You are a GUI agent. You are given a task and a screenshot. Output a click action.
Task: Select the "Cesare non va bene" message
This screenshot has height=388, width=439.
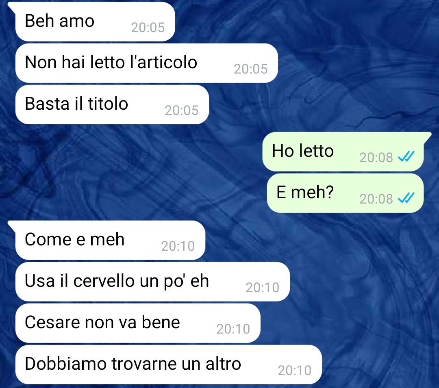pyautogui.click(x=138, y=323)
